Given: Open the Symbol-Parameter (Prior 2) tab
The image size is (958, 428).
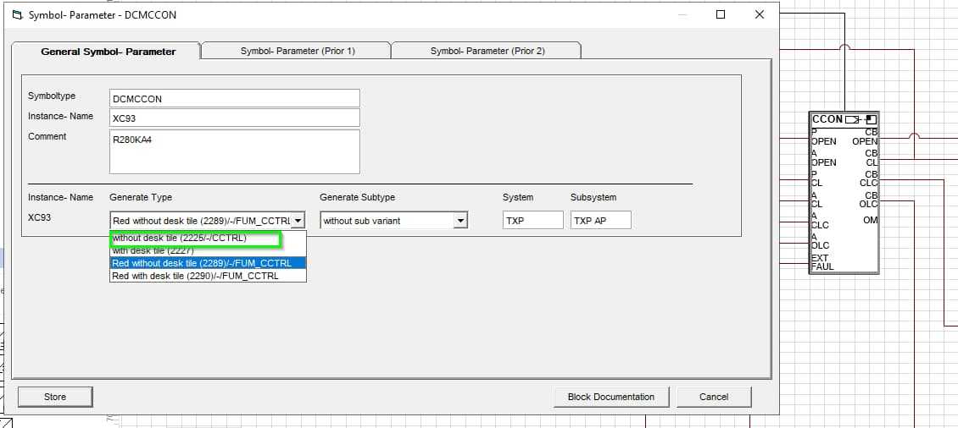Looking at the screenshot, I should [487, 51].
